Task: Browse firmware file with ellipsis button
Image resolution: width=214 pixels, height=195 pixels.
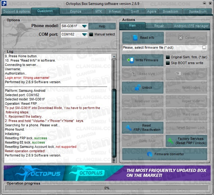Action: click(x=204, y=47)
